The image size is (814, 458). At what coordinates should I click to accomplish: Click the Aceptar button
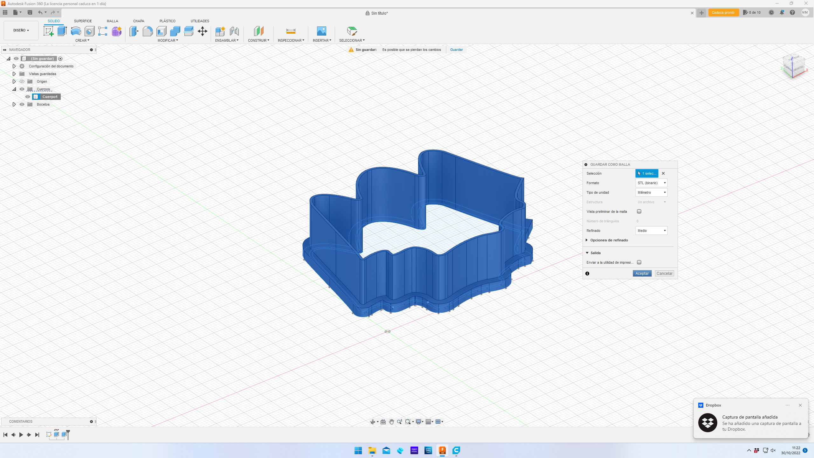point(642,274)
